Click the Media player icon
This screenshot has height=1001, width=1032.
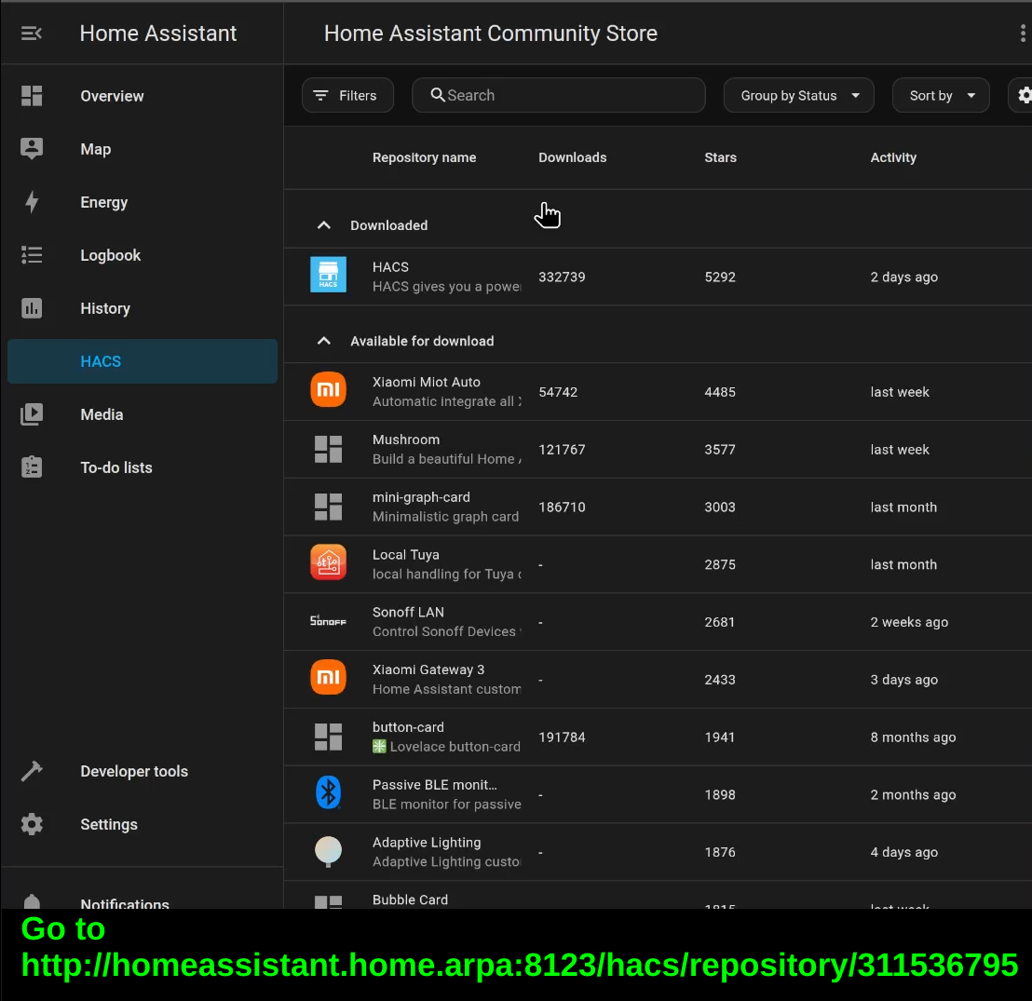[x=32, y=414]
